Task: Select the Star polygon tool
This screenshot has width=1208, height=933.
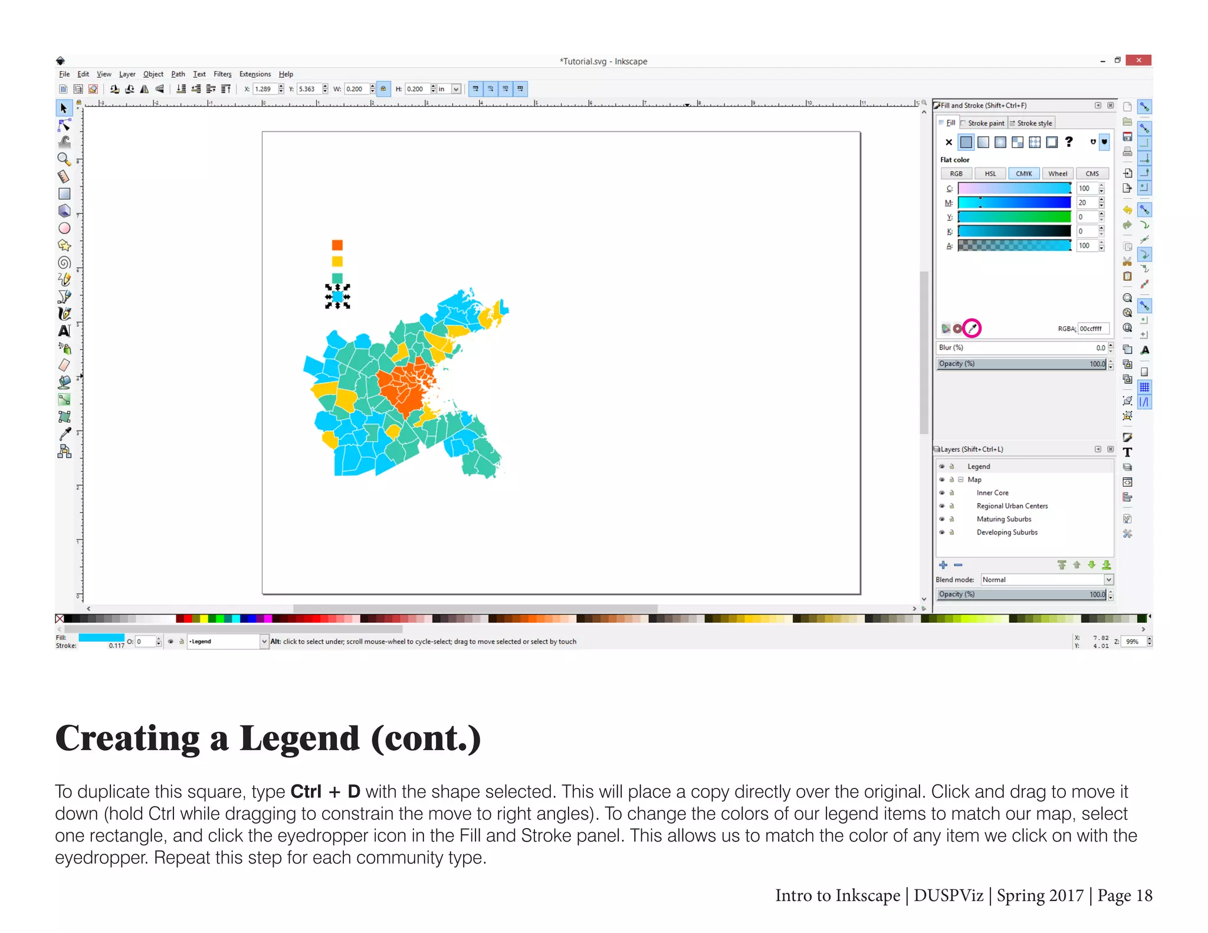Action: [64, 245]
